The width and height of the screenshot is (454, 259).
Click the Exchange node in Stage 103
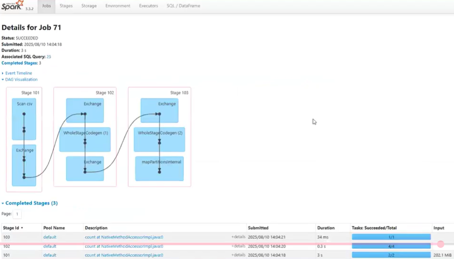(160, 111)
